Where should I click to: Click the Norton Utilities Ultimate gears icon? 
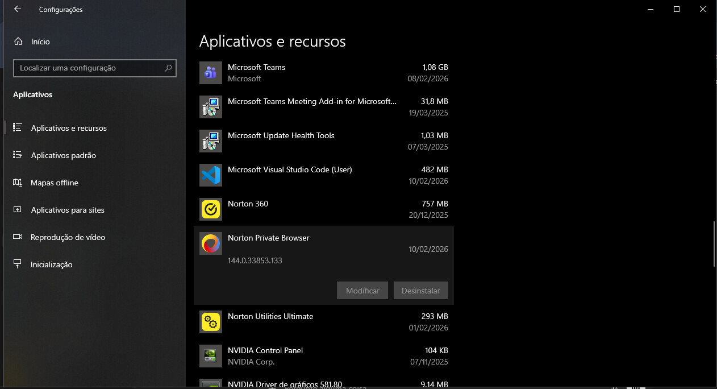pyautogui.click(x=211, y=322)
